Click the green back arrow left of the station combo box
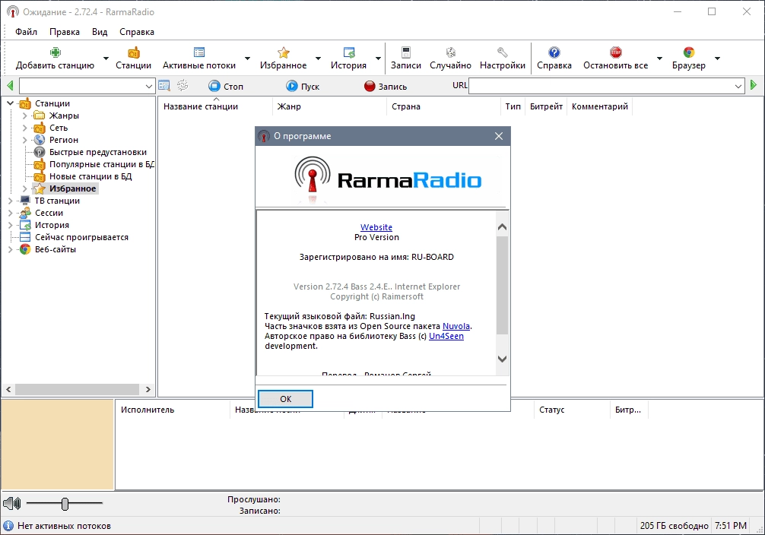The height and width of the screenshot is (535, 765). [x=10, y=86]
